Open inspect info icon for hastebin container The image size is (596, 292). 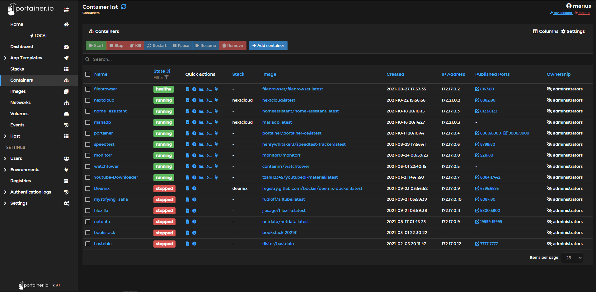point(194,244)
